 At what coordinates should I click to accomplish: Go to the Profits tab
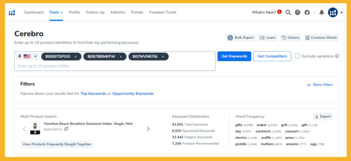click(74, 12)
